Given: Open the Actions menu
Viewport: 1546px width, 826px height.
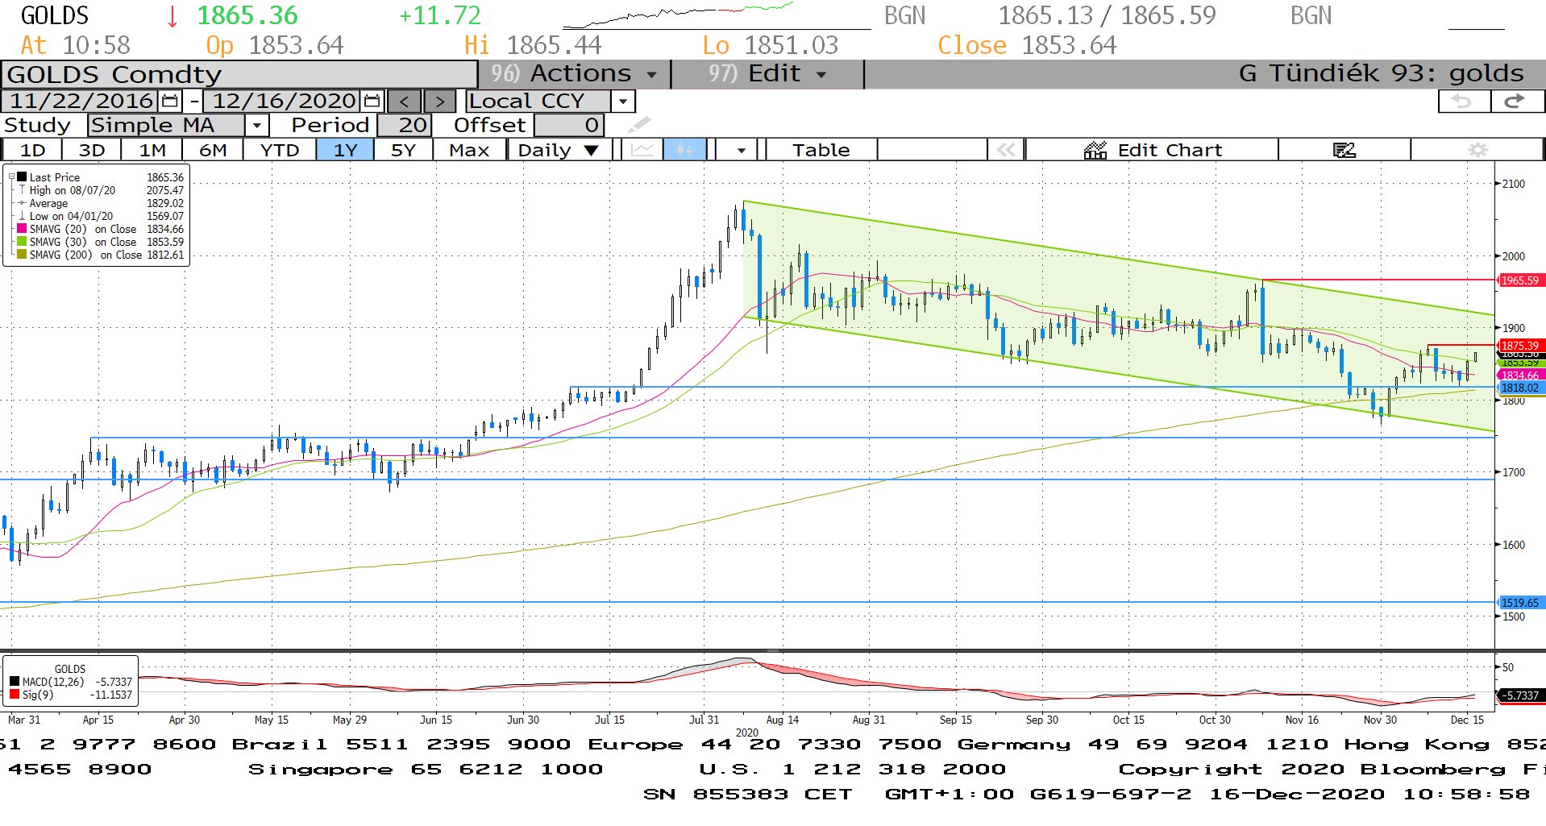Looking at the screenshot, I should coord(575,74).
